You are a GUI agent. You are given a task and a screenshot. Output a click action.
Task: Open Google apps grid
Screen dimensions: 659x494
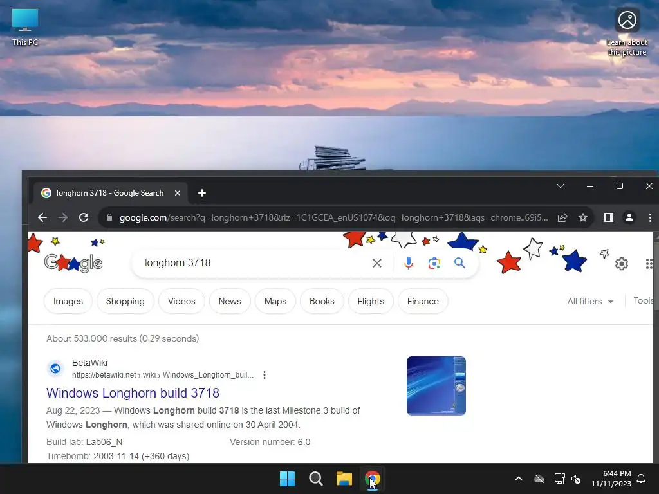click(x=649, y=263)
